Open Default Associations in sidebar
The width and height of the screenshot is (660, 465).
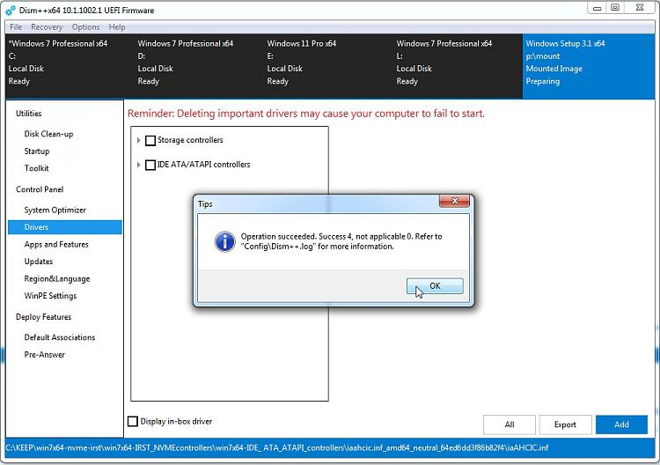click(x=60, y=337)
